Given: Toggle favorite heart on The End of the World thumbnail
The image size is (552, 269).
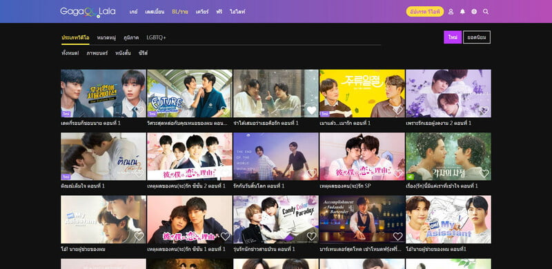Looking at the screenshot, I should pyautogui.click(x=312, y=173).
